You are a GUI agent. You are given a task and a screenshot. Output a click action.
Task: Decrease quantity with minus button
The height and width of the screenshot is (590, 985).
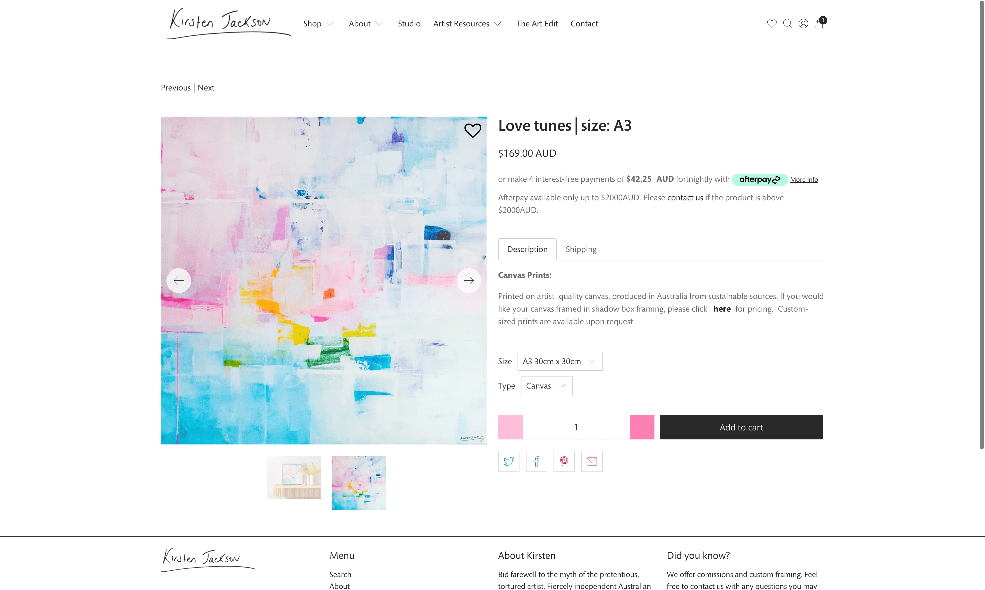510,427
